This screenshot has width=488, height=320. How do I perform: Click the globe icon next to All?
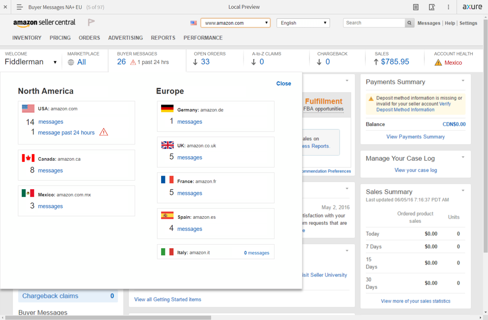[71, 62]
